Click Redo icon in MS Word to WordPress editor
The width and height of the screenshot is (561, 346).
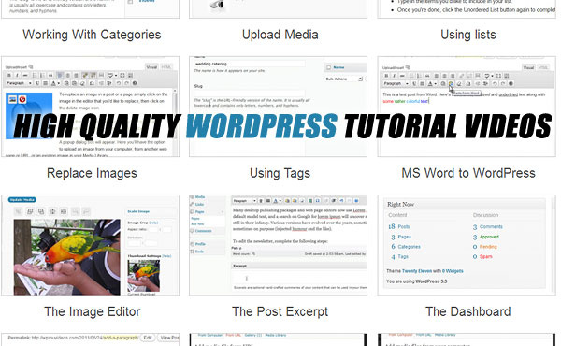pyautogui.click(x=503, y=84)
